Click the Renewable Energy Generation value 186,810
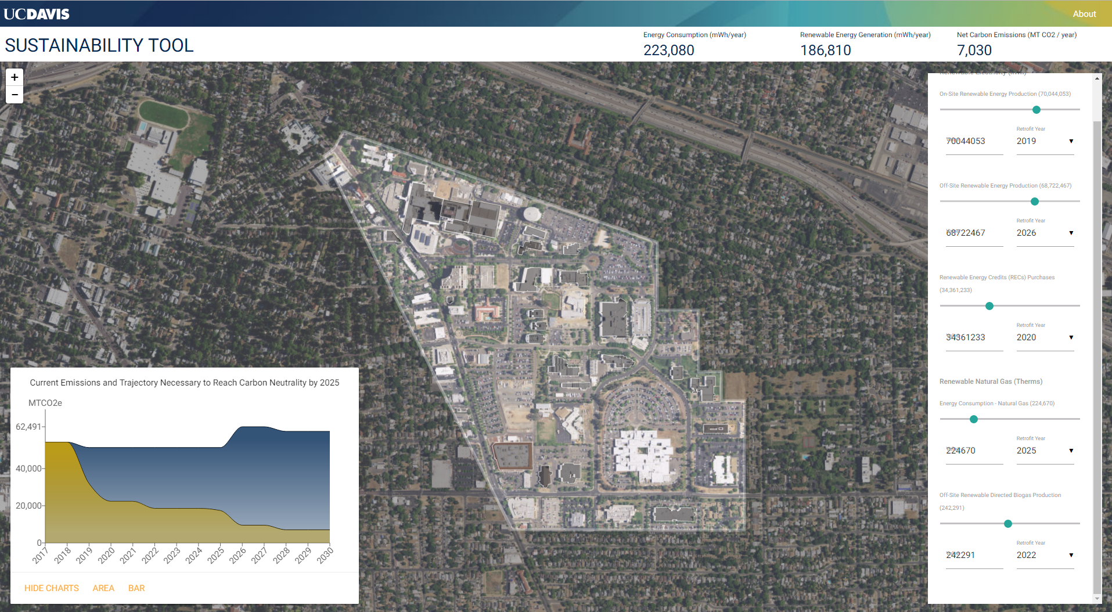1112x612 pixels. click(825, 51)
